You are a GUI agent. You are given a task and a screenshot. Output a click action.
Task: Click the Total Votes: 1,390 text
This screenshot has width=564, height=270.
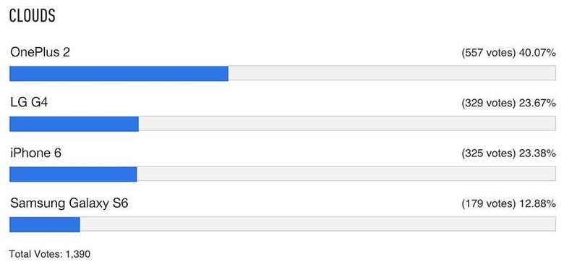50,254
